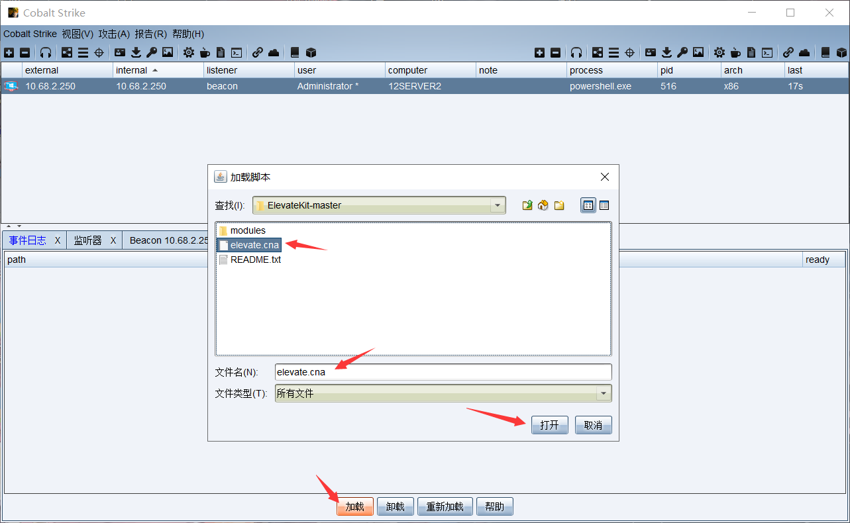Switch to Session Table view, left toolbar set
Image resolution: width=850 pixels, height=523 pixels.
pos(83,52)
